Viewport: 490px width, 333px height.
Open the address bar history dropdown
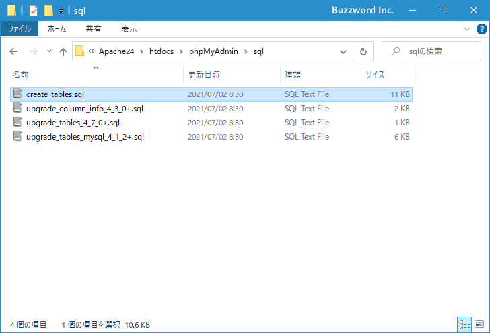[344, 51]
